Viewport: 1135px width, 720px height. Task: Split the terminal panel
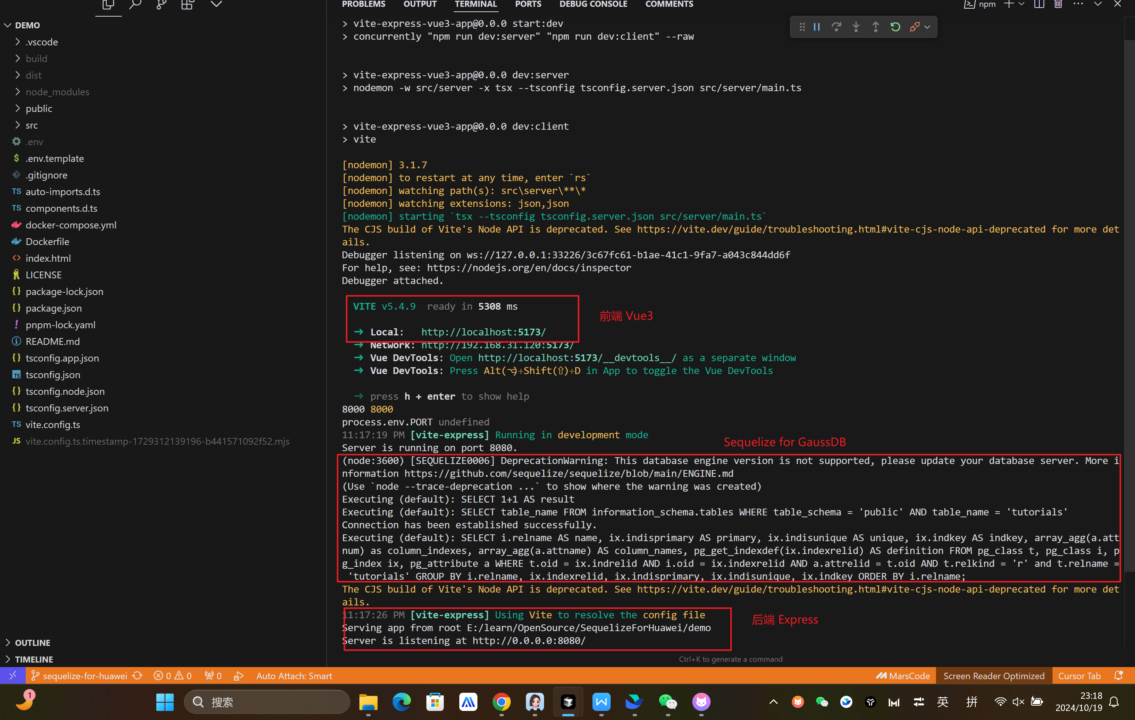tap(1039, 4)
